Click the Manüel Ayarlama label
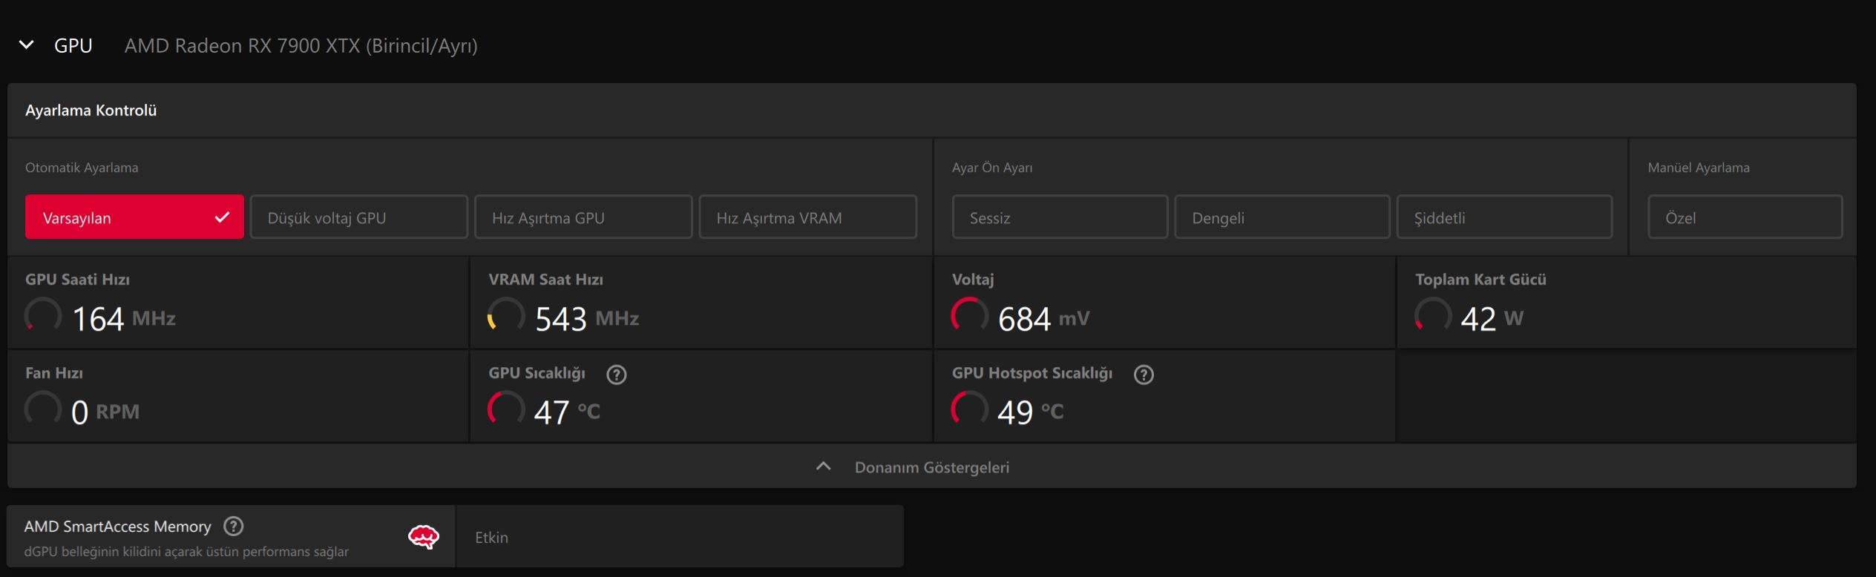This screenshot has width=1876, height=577. coord(1699,168)
